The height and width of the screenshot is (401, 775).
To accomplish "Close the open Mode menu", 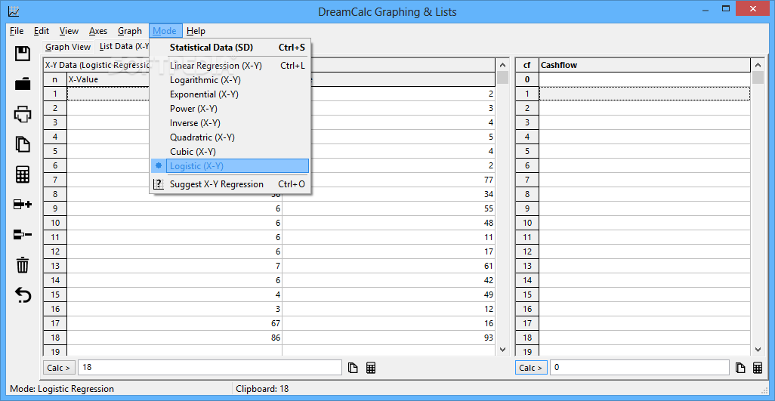I will 165,31.
